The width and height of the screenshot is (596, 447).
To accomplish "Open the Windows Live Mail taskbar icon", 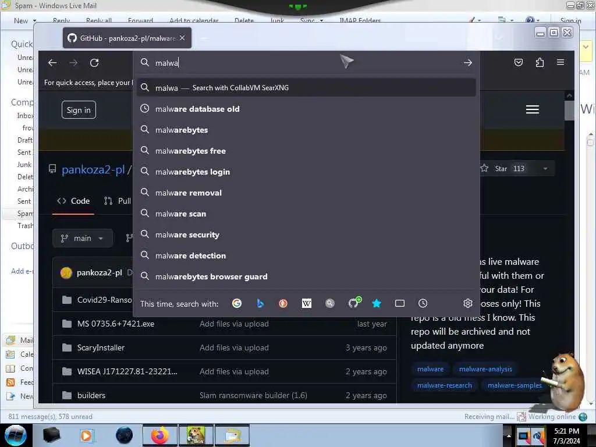I will point(232,435).
